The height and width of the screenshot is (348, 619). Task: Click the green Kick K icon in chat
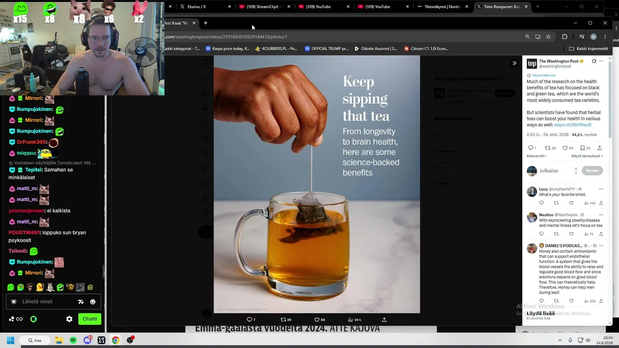[x=33, y=319]
